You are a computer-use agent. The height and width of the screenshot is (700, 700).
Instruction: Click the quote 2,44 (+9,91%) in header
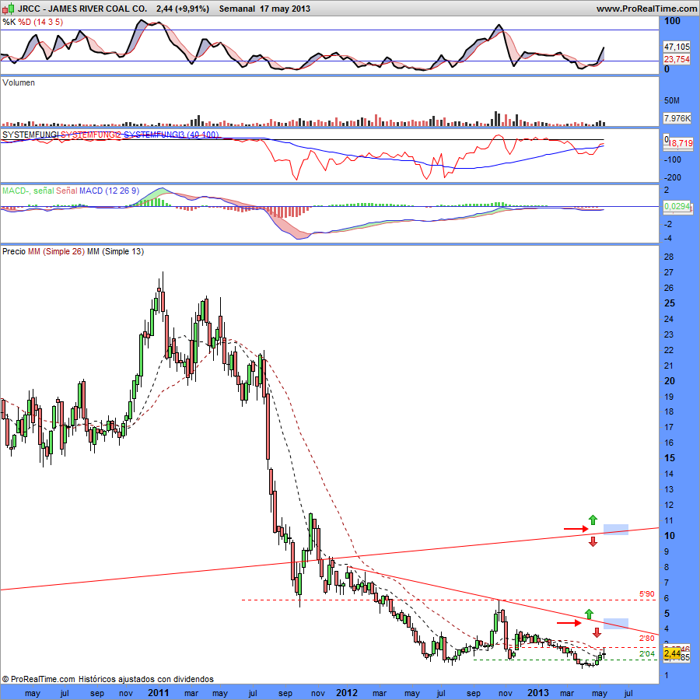[183, 9]
